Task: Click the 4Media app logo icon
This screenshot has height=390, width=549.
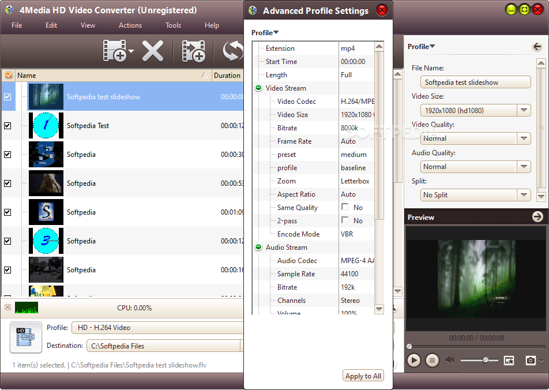Action: (9, 10)
